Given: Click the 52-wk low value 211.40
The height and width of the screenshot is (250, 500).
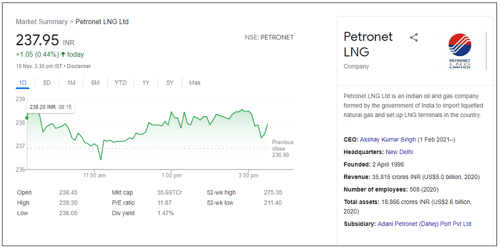Looking at the screenshot, I should tap(273, 203).
